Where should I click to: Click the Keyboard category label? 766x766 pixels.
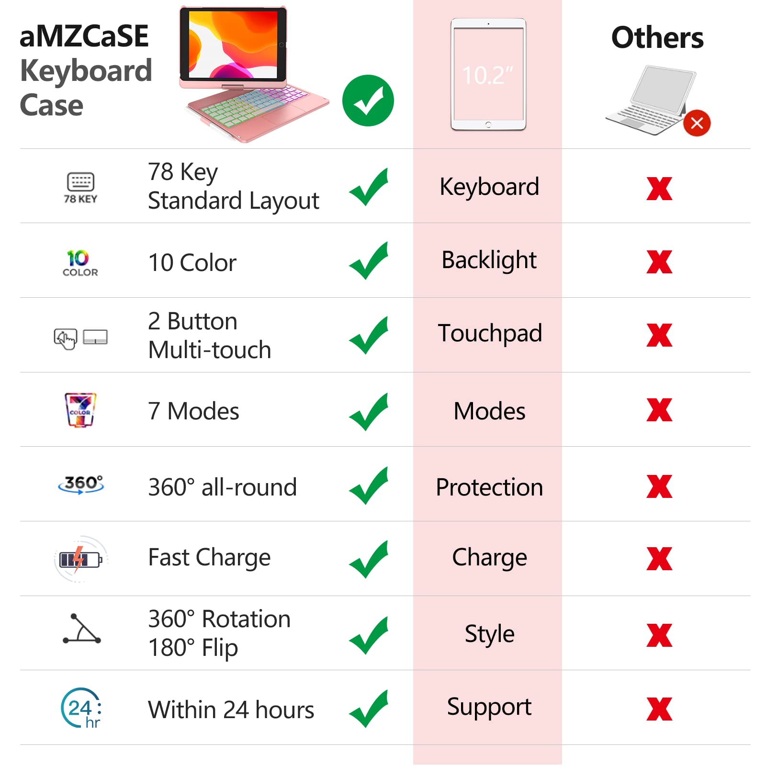point(489,187)
